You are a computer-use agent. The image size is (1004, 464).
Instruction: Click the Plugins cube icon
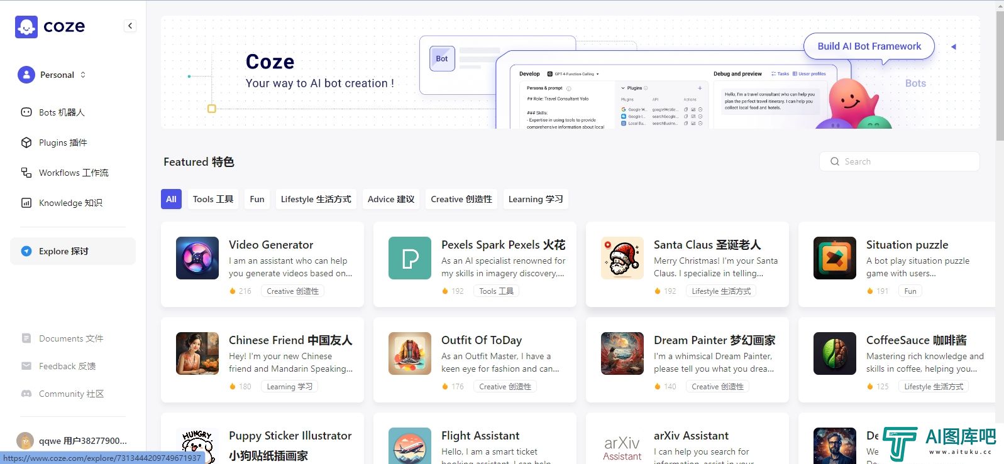pyautogui.click(x=26, y=143)
